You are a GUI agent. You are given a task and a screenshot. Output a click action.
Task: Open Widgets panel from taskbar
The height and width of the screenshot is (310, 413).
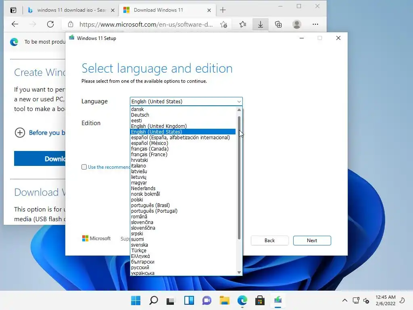click(189, 300)
